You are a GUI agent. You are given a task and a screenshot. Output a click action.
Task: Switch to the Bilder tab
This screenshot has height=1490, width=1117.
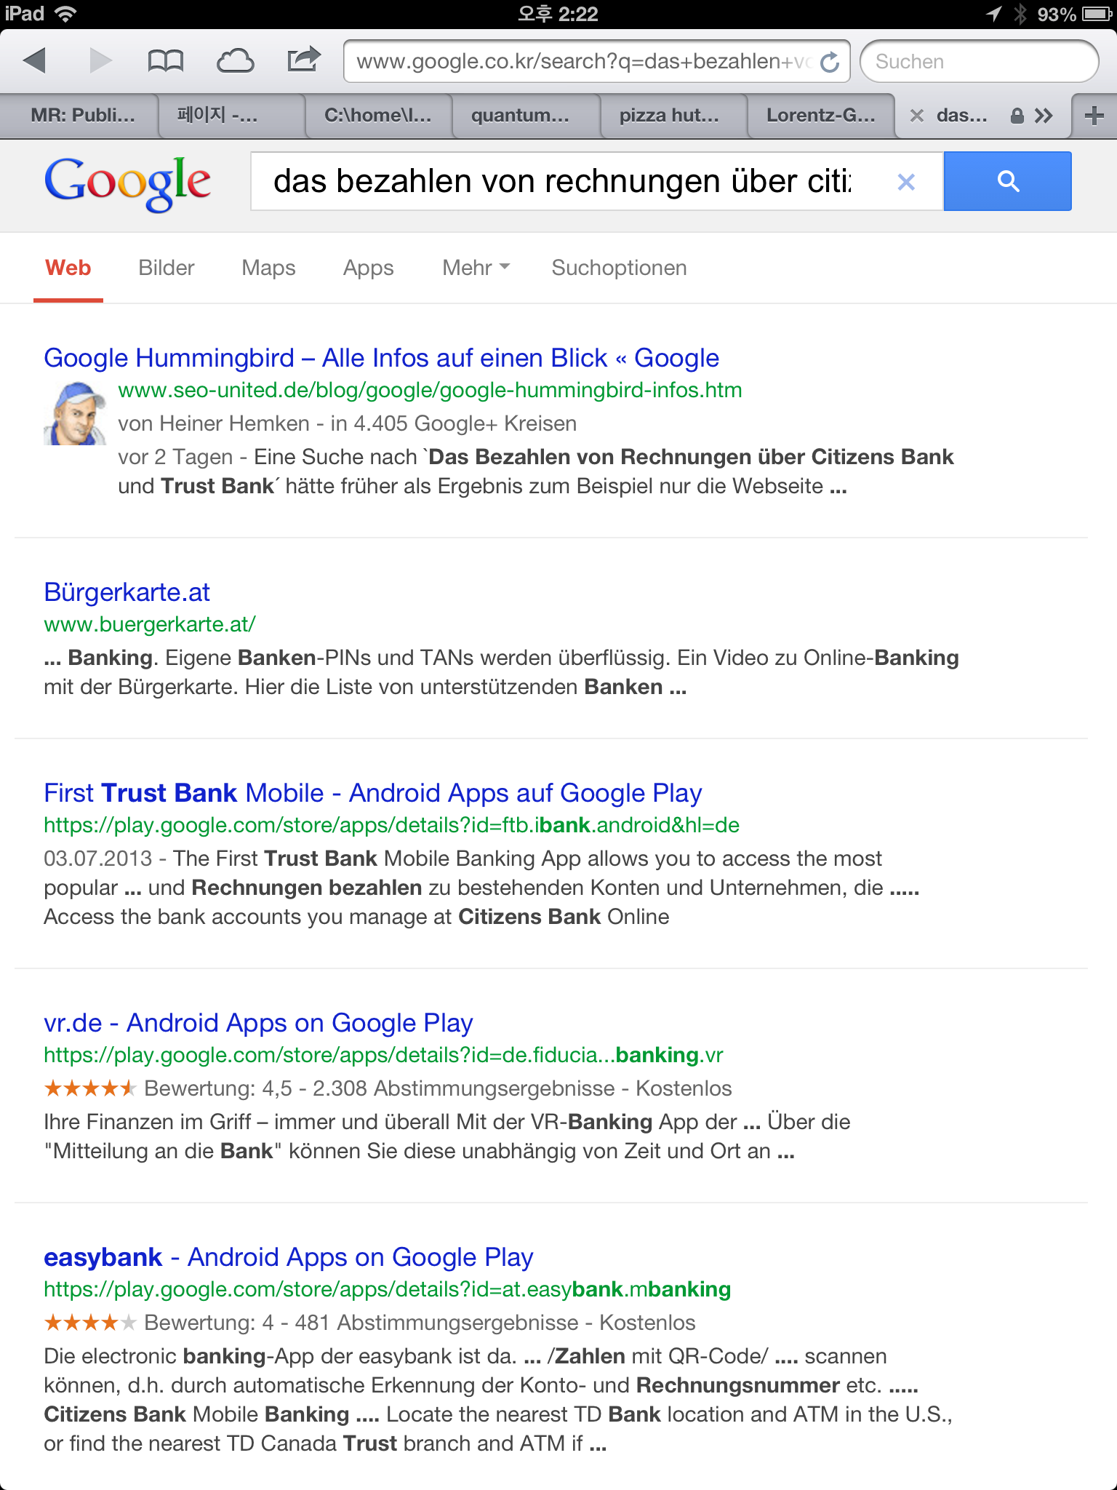pos(167,268)
